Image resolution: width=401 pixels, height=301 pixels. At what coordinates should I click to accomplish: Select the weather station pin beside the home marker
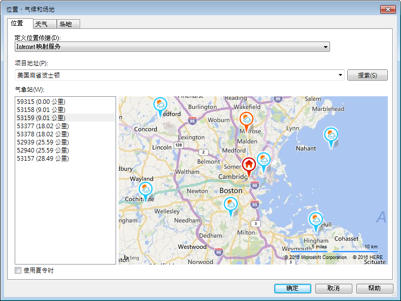point(264,162)
